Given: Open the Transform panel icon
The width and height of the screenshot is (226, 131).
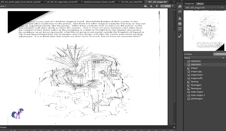Looking at the screenshot, I should tap(180, 29).
